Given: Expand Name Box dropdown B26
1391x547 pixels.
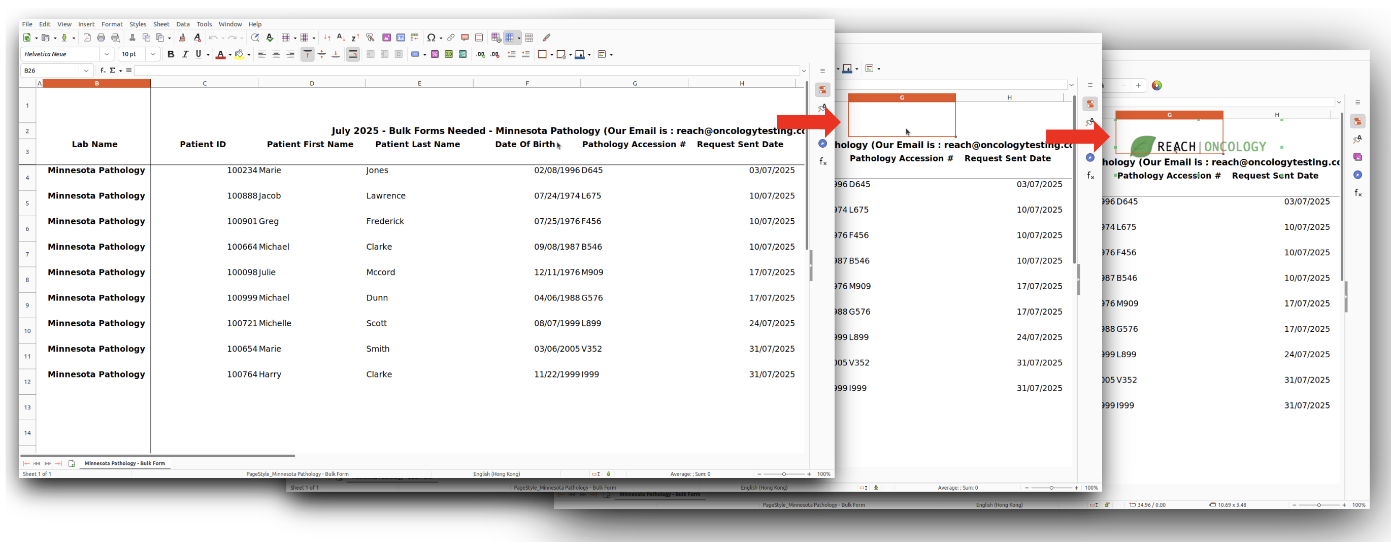Looking at the screenshot, I should click(x=86, y=71).
